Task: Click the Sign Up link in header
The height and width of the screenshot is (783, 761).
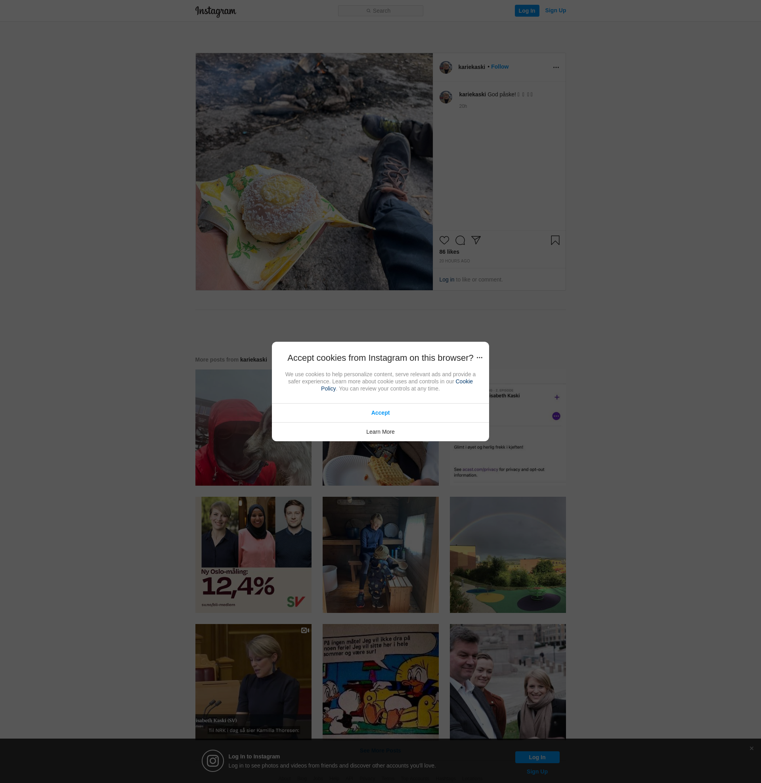Action: pos(555,10)
